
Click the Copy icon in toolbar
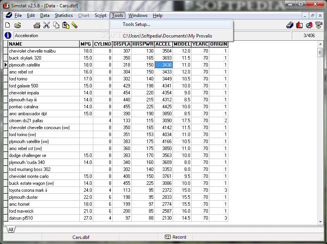click(56, 25)
